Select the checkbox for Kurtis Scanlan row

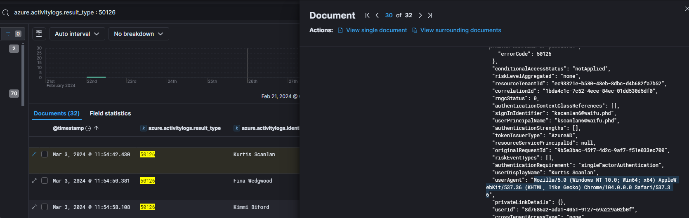coord(45,154)
